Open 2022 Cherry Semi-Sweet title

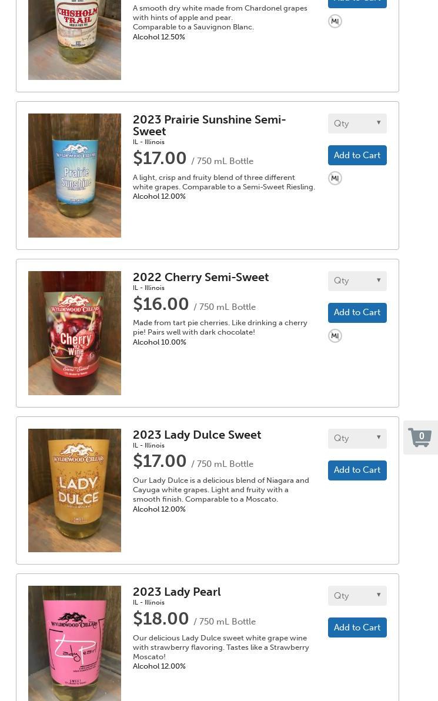200,277
